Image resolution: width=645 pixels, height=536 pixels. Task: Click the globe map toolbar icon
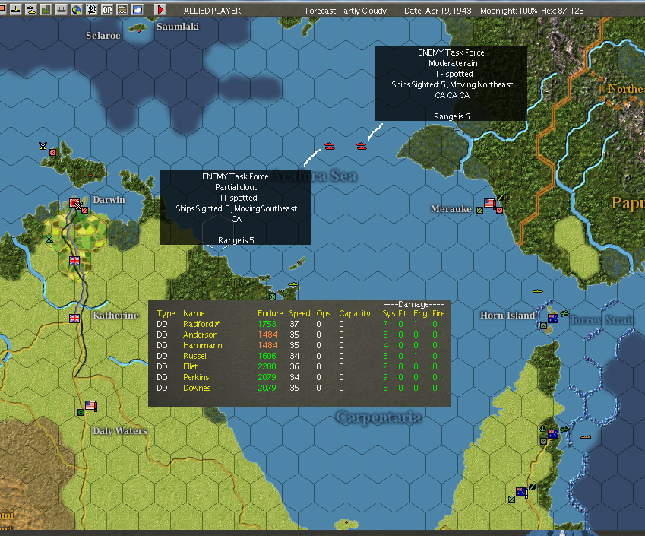point(77,9)
